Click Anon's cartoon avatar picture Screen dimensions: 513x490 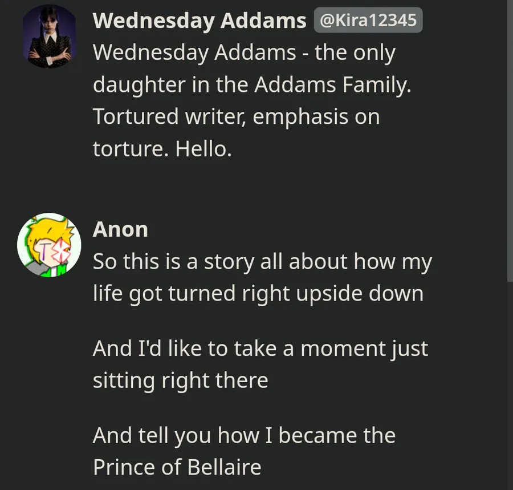click(x=49, y=245)
